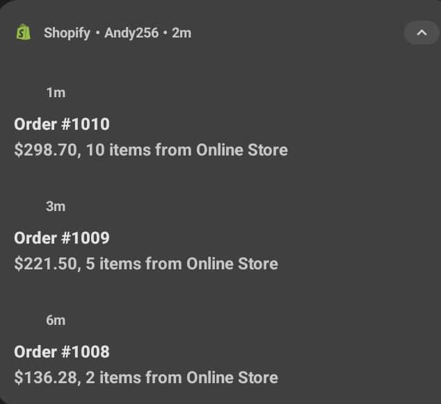Open the Order #1010 notification title

click(x=62, y=124)
